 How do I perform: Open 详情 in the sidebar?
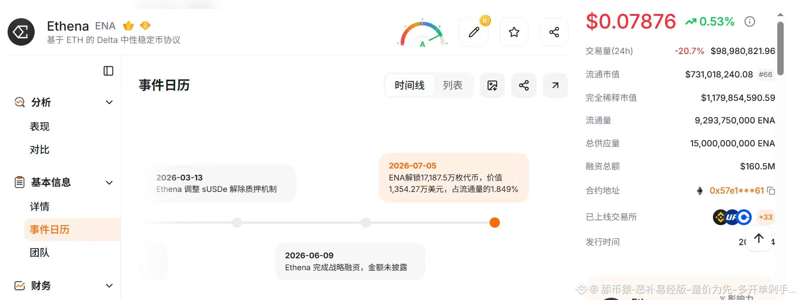click(40, 206)
